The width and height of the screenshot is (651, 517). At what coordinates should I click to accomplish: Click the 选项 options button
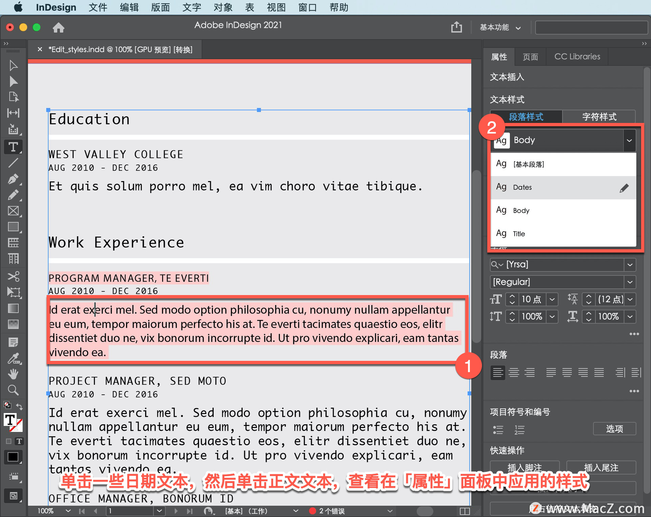click(614, 429)
